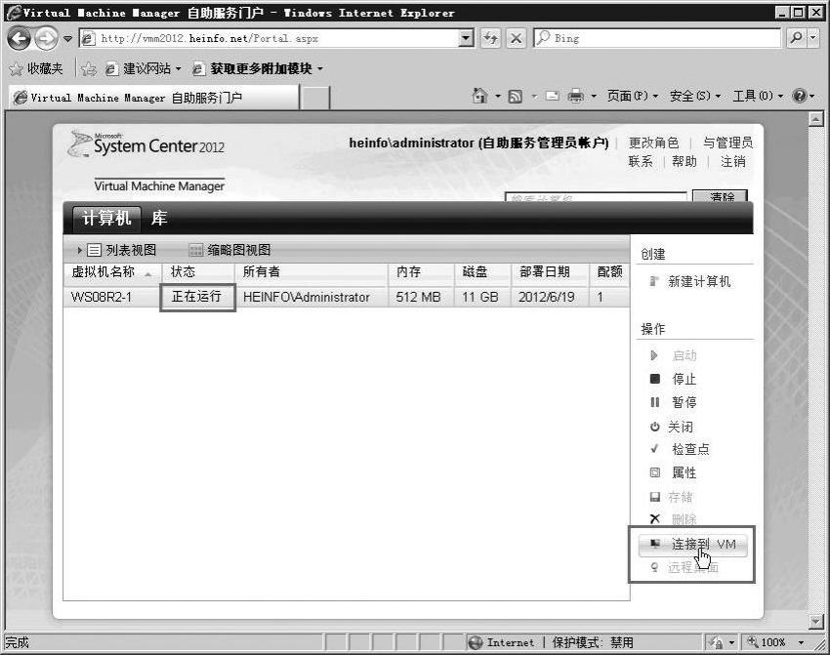830x655 pixels.
Task: Click the Read mail envelope icon
Action: [x=552, y=96]
